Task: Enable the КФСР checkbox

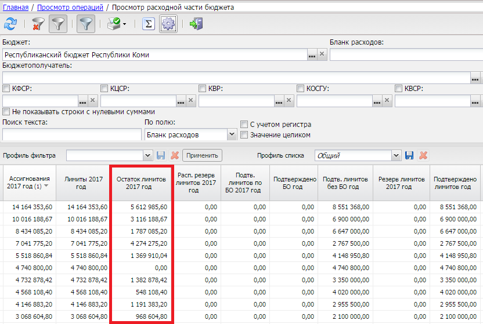Action: coord(6,89)
